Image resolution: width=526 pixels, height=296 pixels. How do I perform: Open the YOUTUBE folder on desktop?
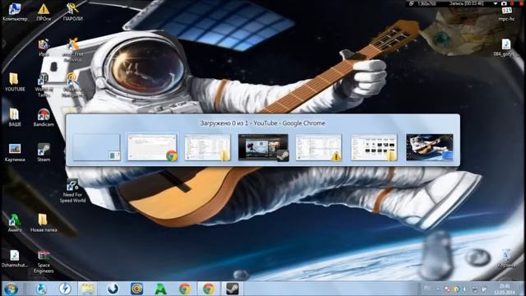click(x=15, y=82)
